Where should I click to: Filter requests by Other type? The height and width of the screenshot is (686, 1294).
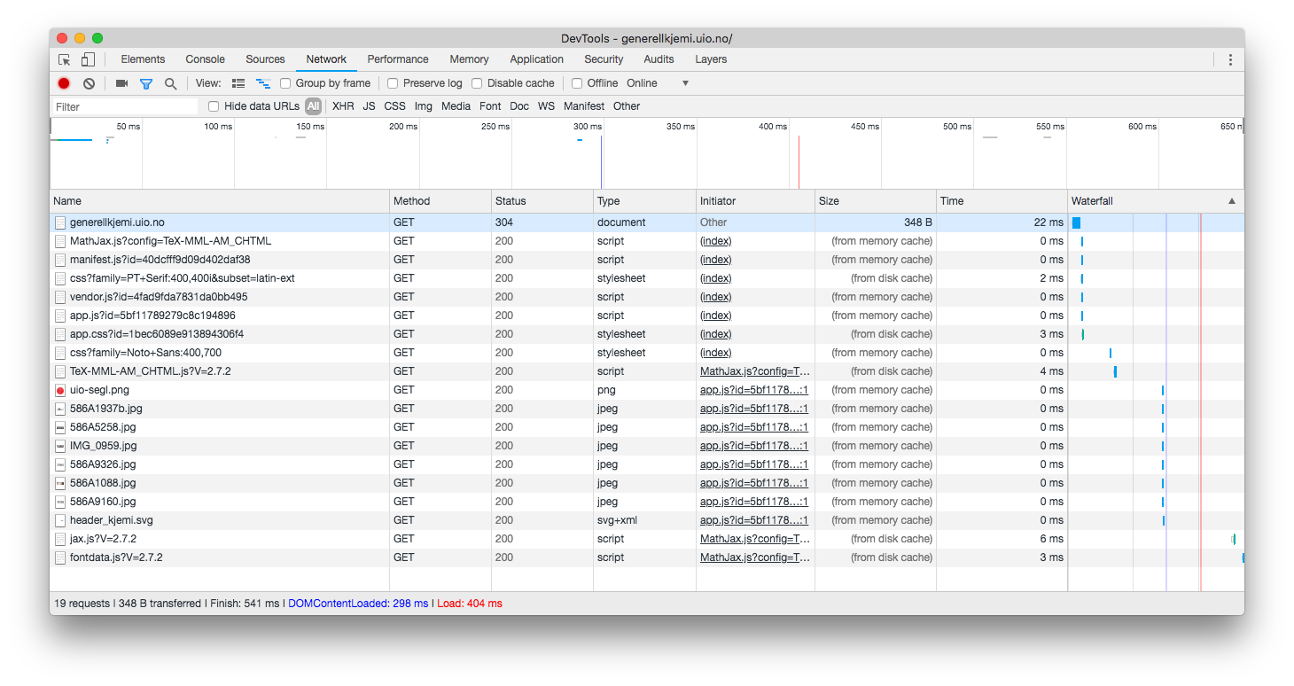coord(627,106)
